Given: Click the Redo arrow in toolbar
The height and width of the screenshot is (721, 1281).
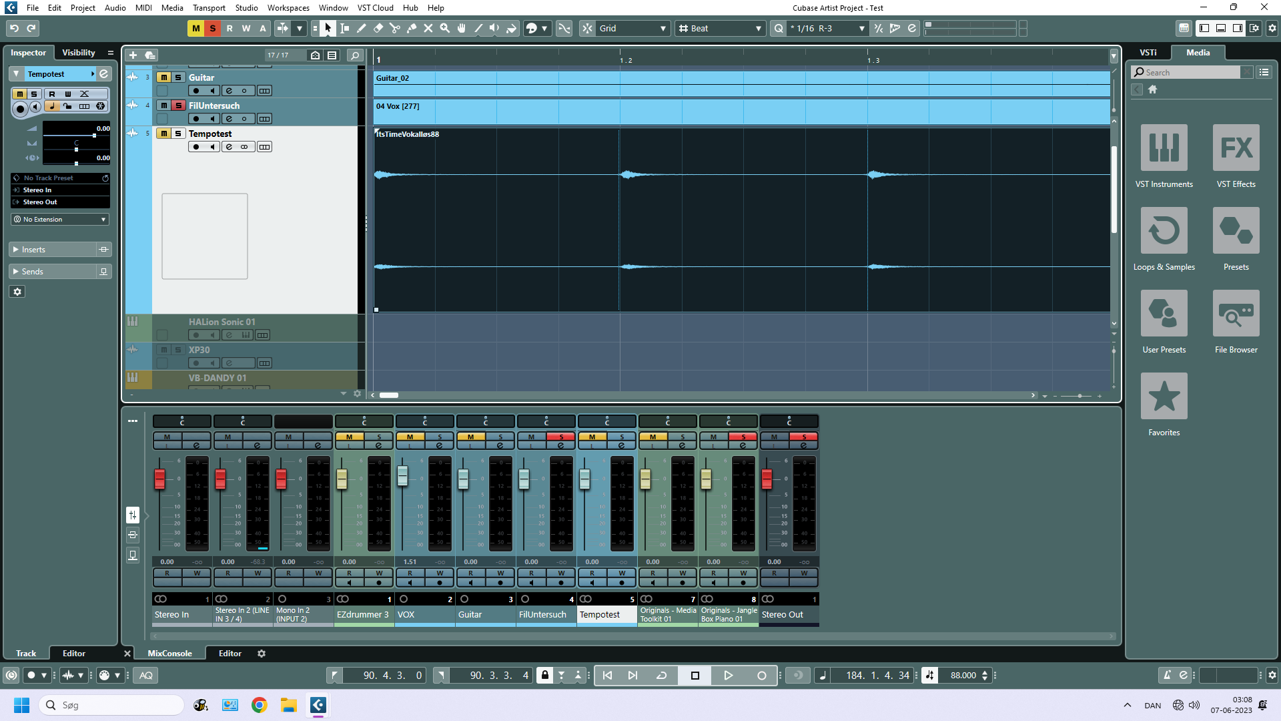Looking at the screenshot, I should pyautogui.click(x=31, y=28).
